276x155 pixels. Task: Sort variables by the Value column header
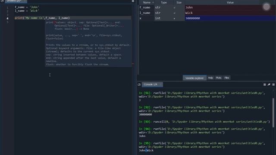tap(230, 3)
